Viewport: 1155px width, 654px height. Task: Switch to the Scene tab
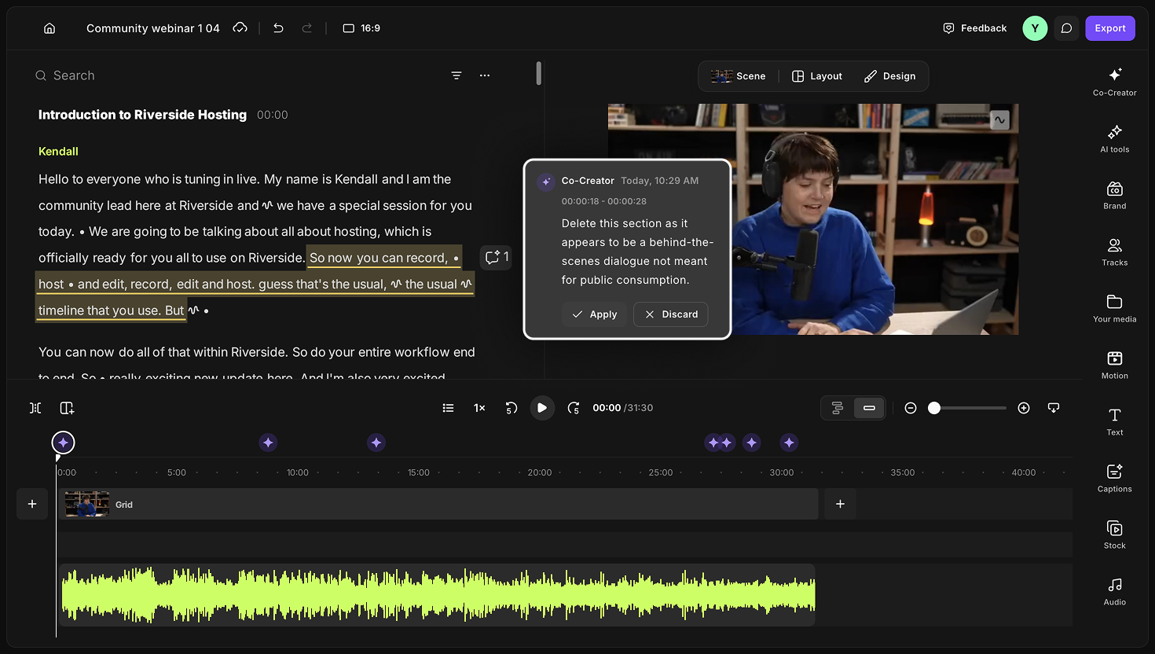point(739,76)
